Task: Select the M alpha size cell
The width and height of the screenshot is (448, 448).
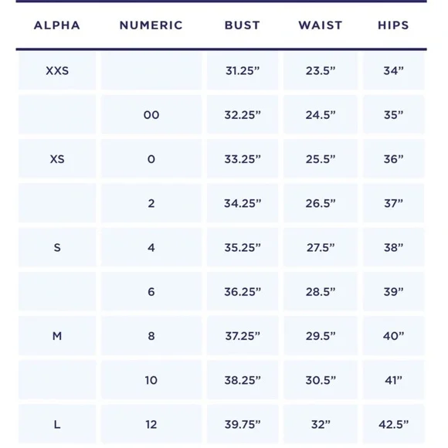Action: coord(57,336)
